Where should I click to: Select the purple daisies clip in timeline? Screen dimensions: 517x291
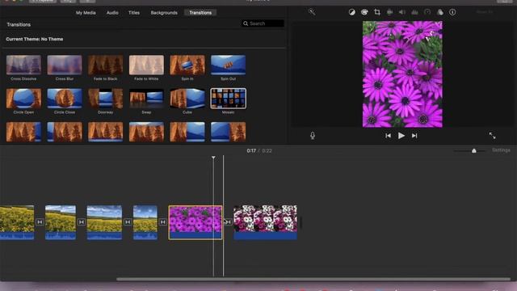click(195, 222)
